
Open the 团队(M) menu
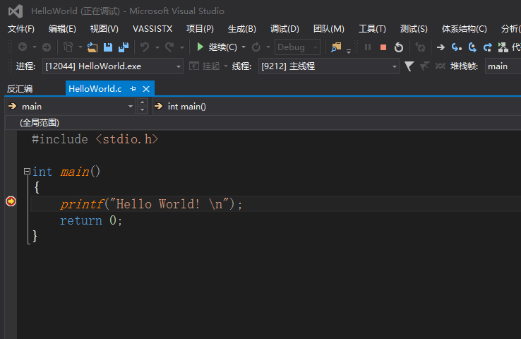(x=328, y=29)
